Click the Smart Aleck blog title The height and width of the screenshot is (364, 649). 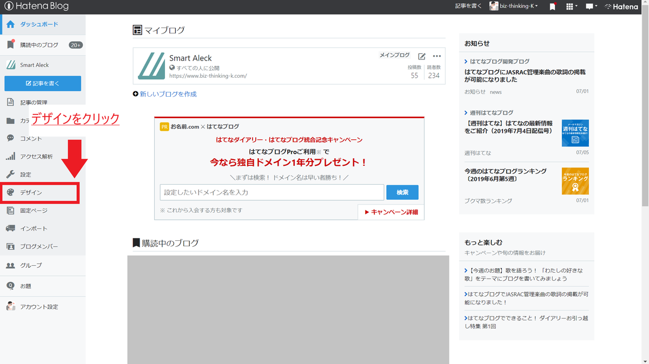pyautogui.click(x=190, y=58)
